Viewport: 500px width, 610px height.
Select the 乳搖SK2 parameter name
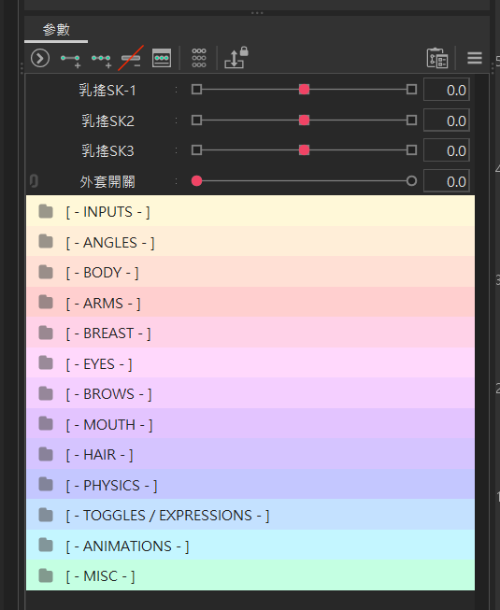(107, 121)
